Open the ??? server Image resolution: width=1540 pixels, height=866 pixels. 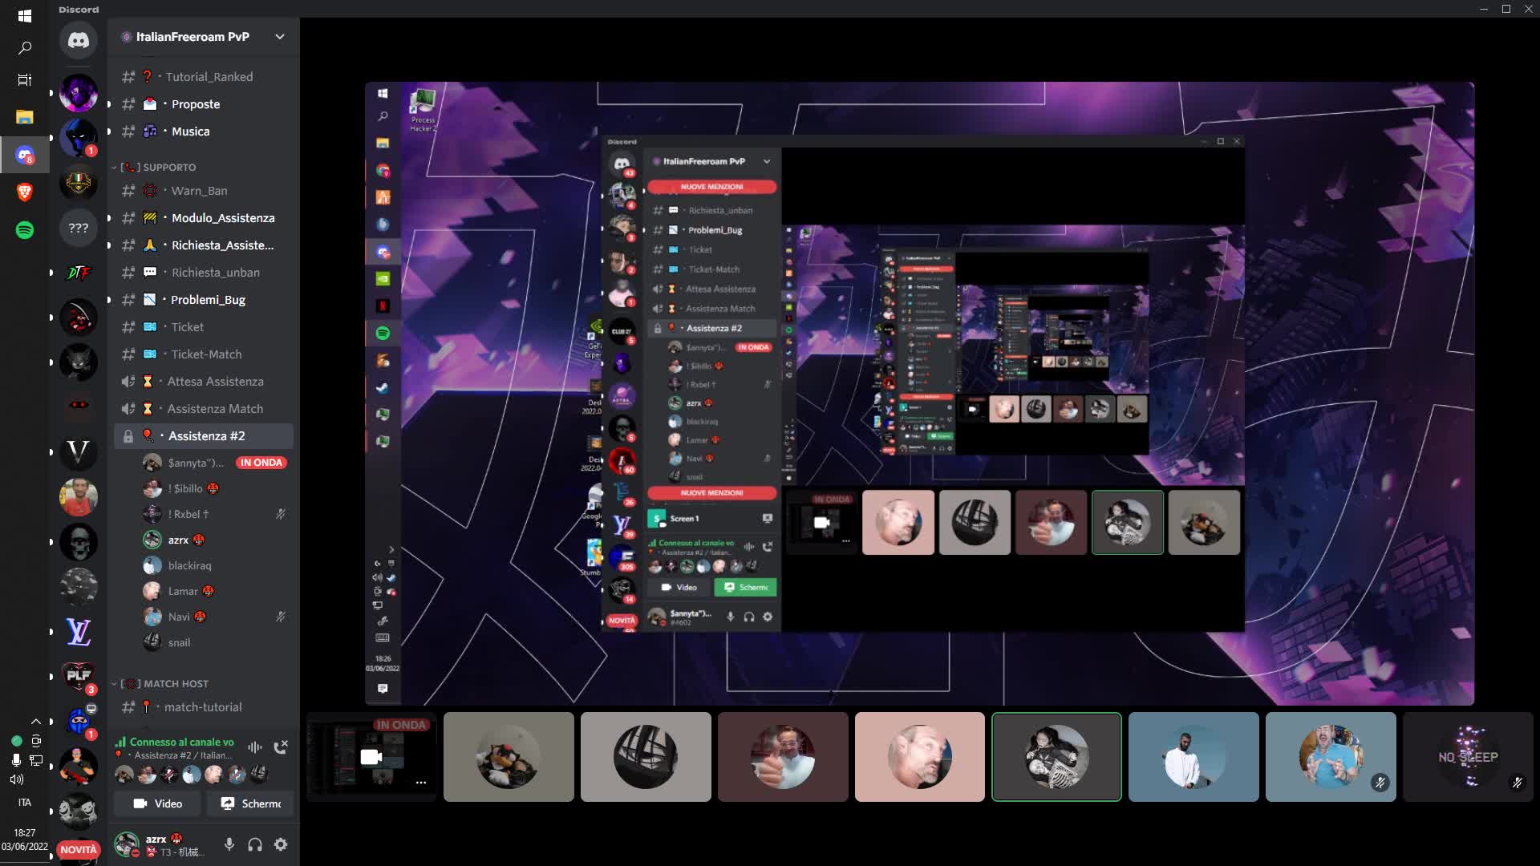point(78,228)
